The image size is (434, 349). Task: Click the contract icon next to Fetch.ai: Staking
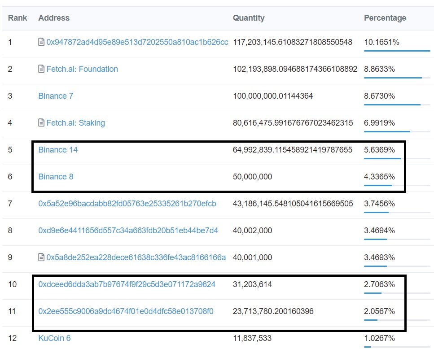click(41, 123)
